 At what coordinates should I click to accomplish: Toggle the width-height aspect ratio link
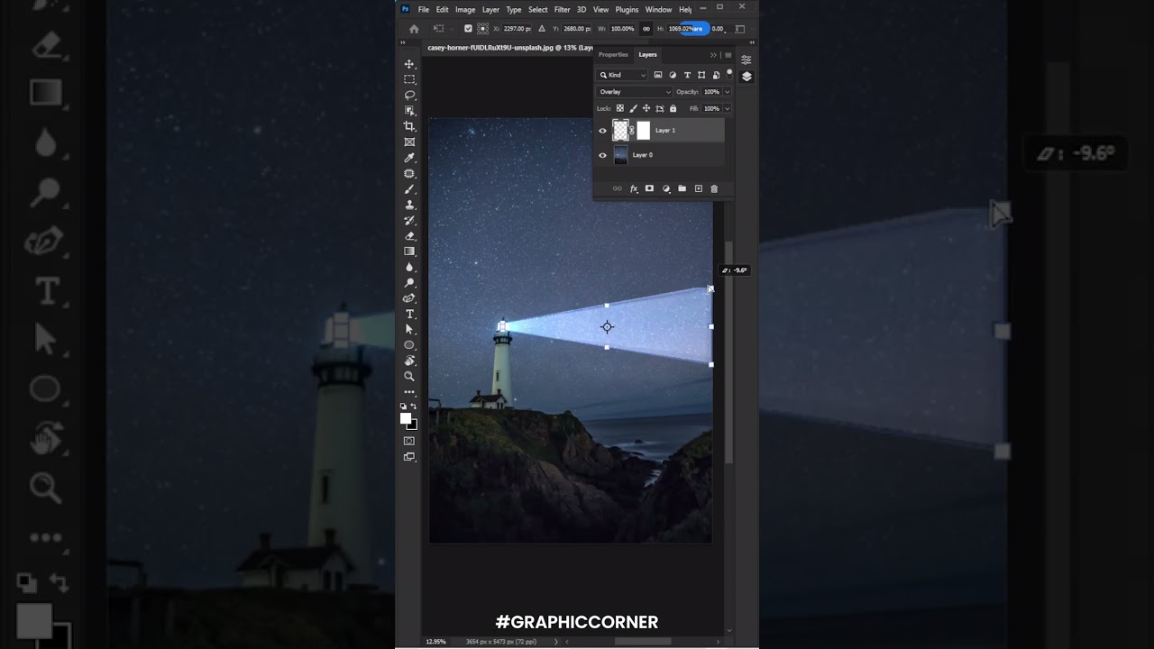646,29
